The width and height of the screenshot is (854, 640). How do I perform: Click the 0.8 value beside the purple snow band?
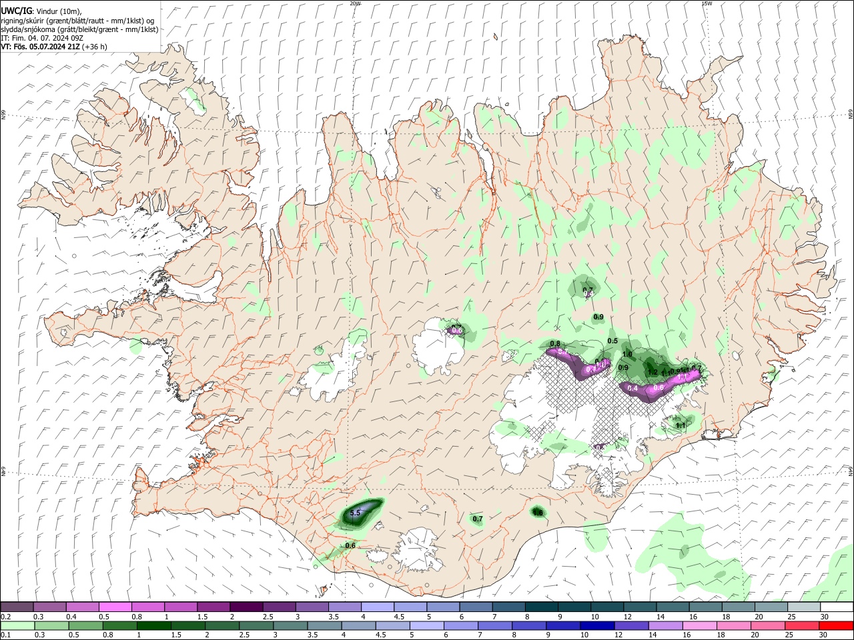point(555,344)
